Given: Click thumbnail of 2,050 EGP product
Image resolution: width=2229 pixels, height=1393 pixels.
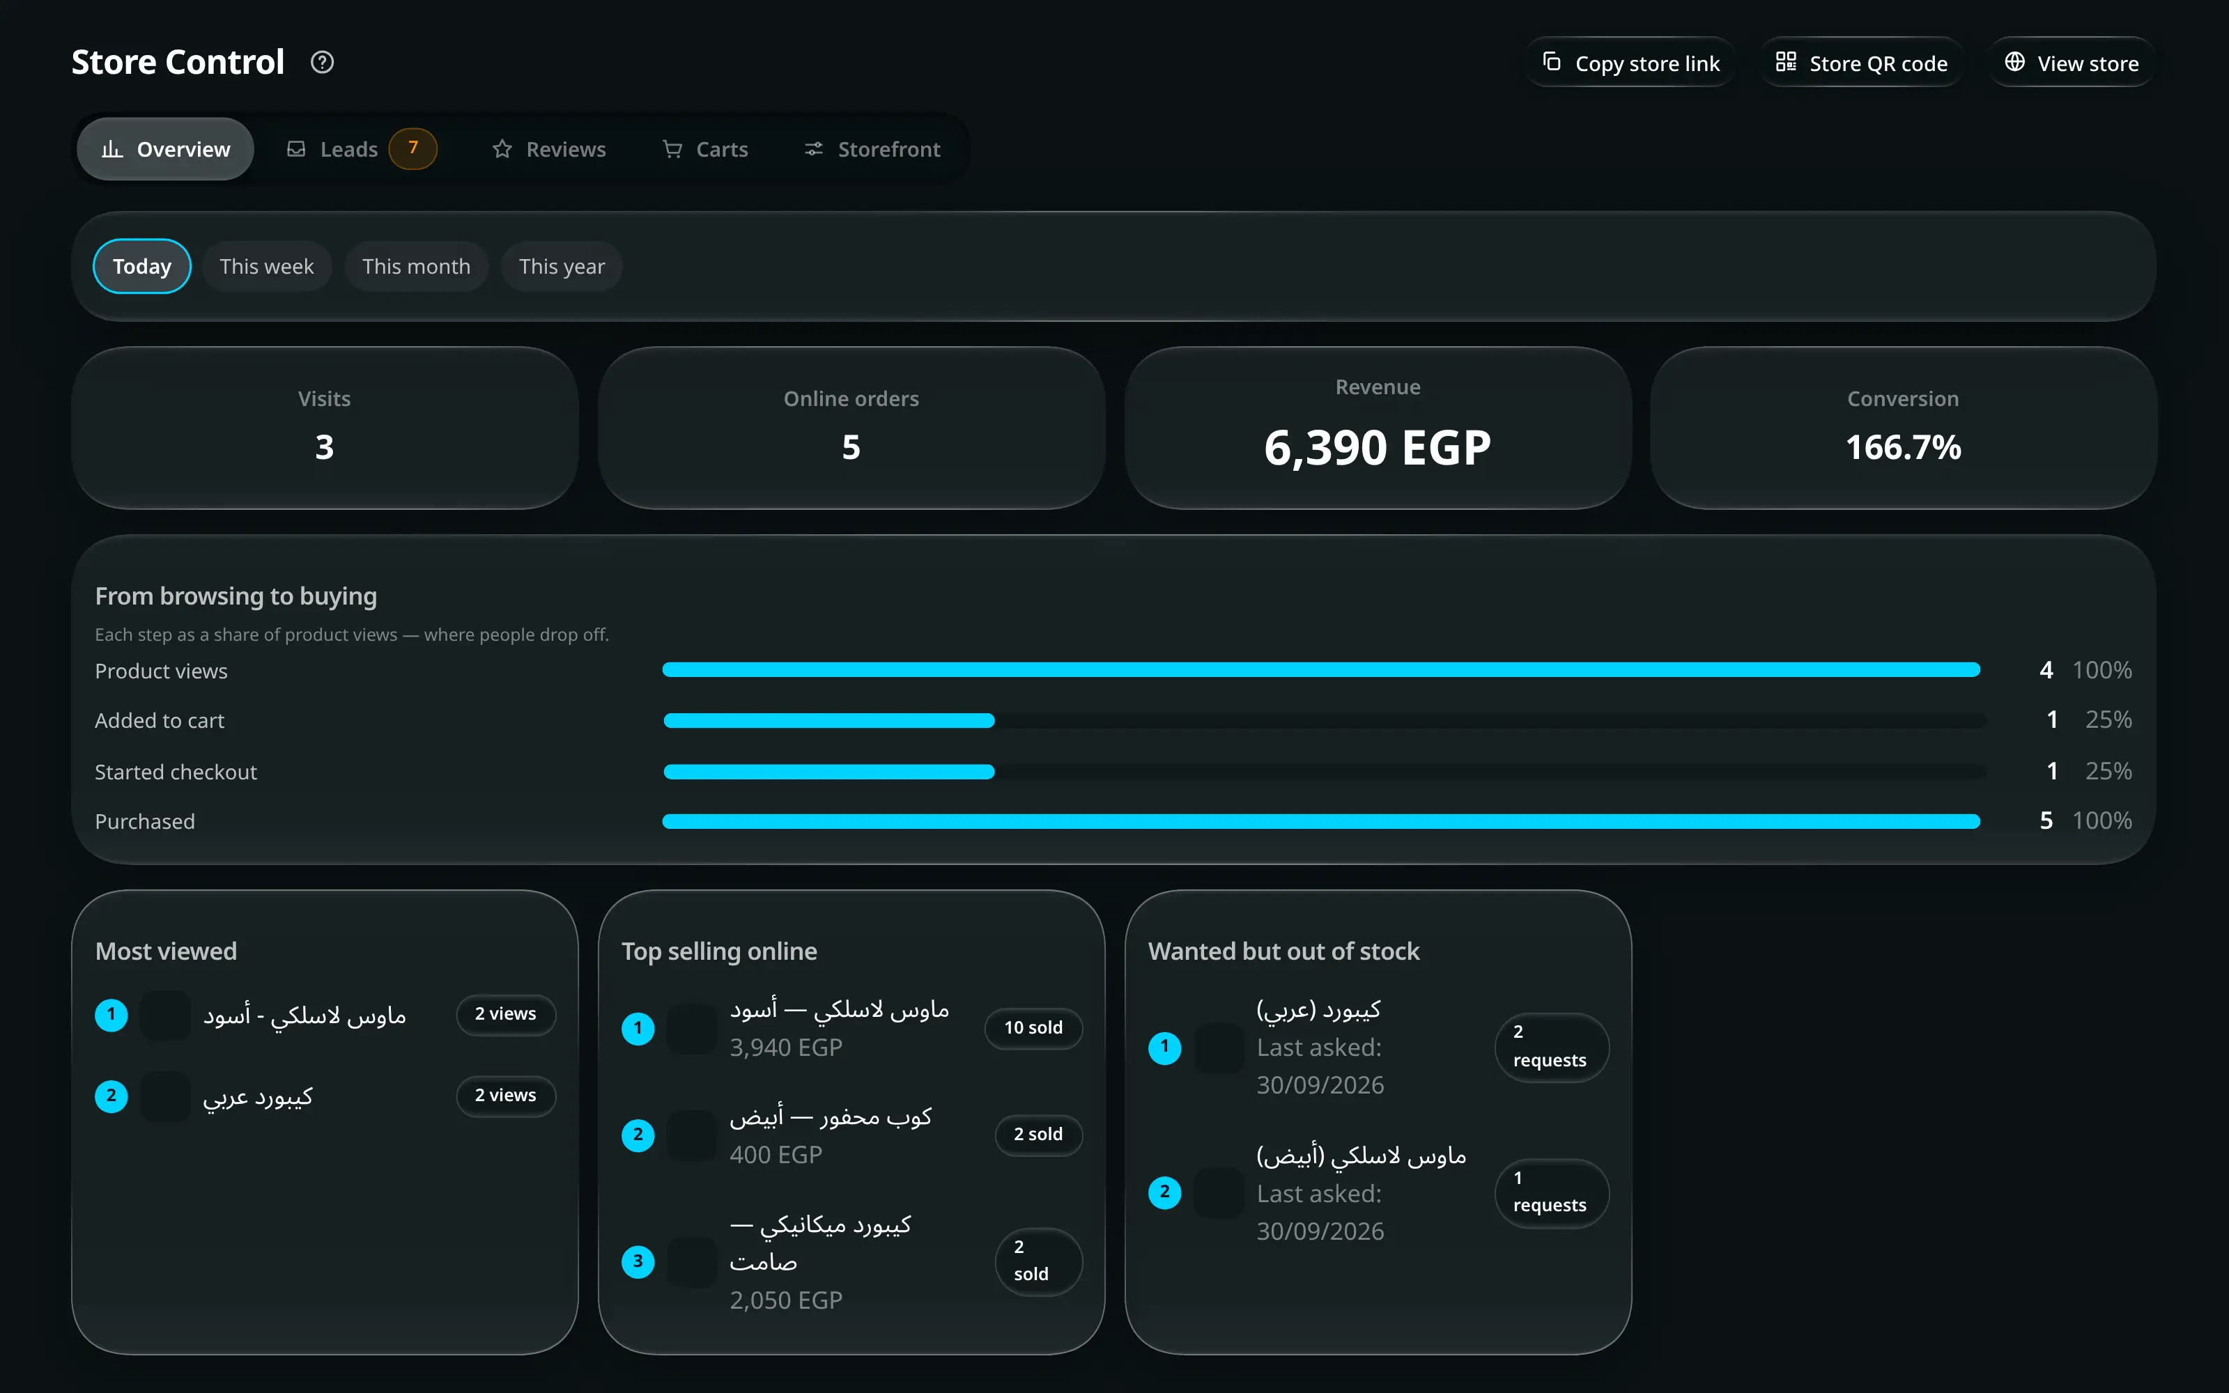Looking at the screenshot, I should click(x=692, y=1261).
